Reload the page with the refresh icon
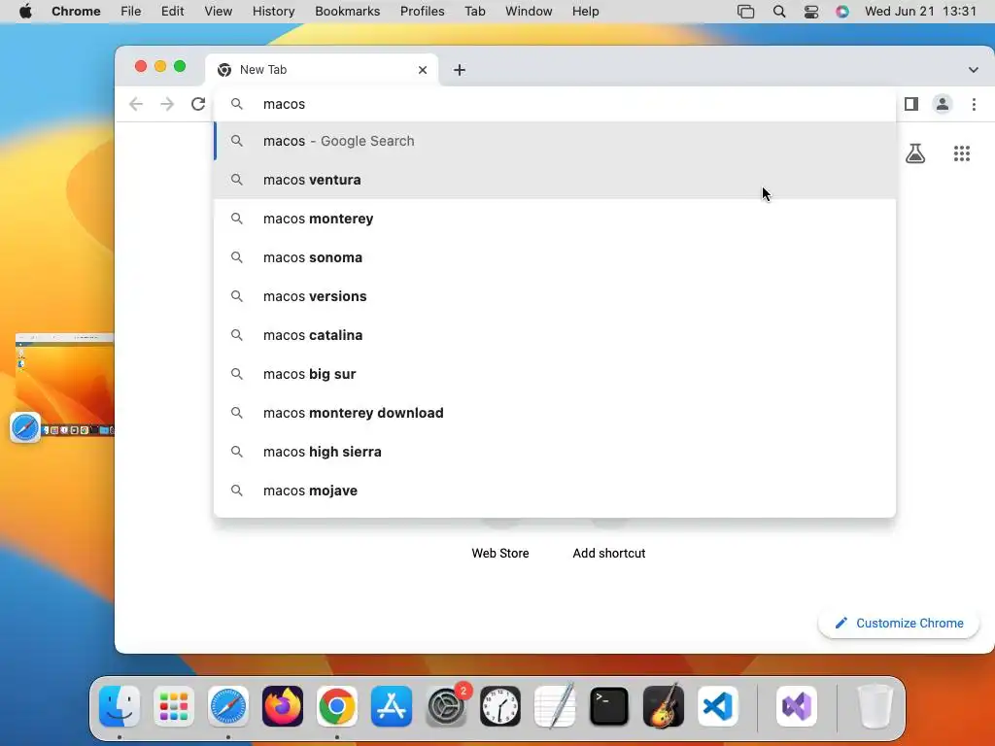The image size is (995, 746). [198, 104]
